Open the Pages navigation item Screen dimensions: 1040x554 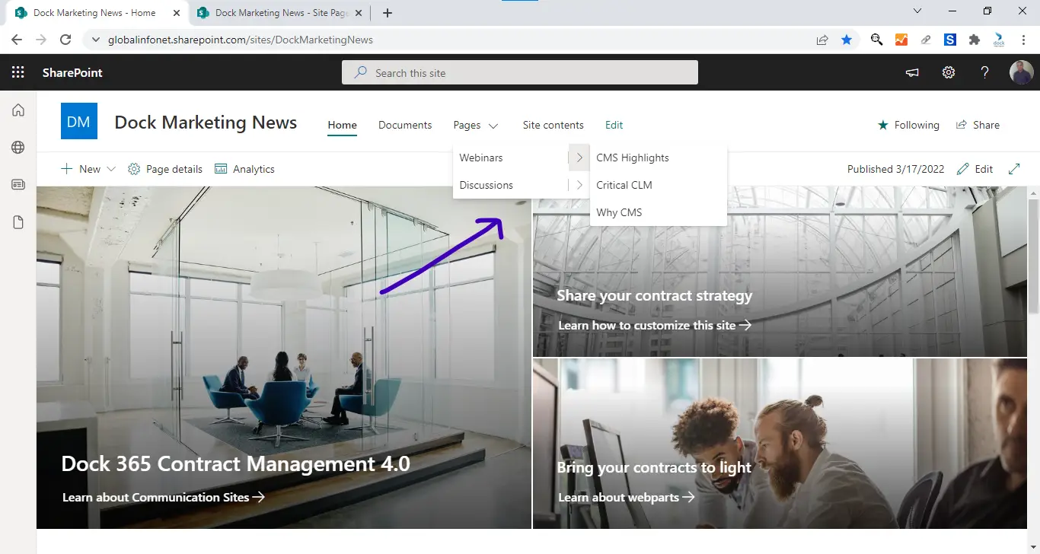point(467,125)
